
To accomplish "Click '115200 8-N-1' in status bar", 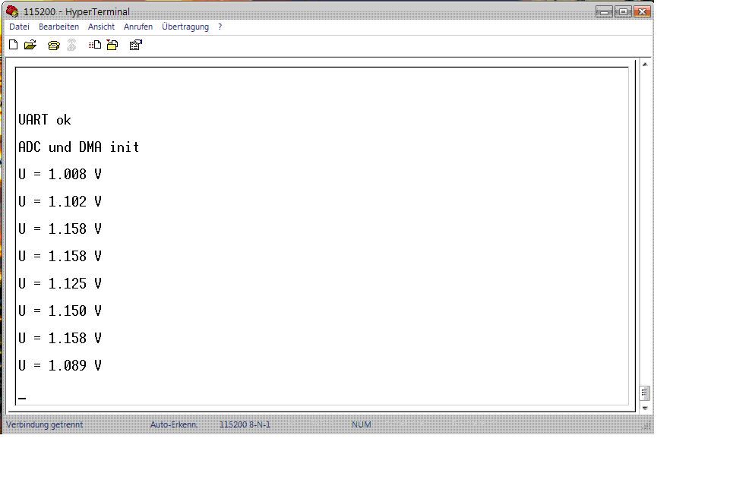I will click(x=245, y=424).
